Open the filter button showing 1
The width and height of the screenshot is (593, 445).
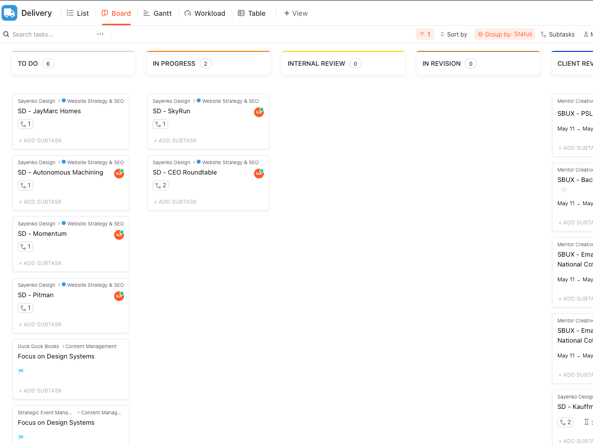pos(425,34)
